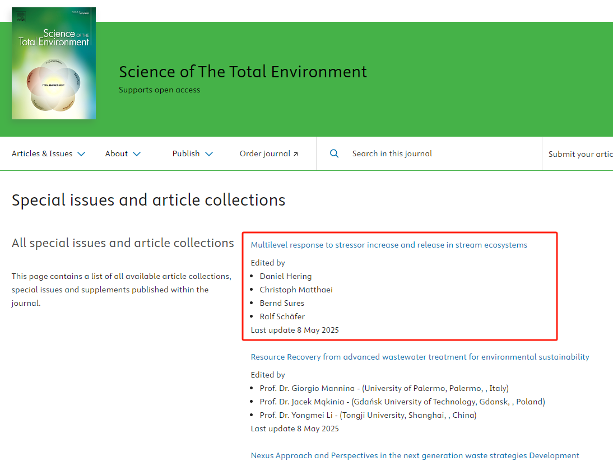Viewport: 613px width, 461px height.
Task: Click Submit your article button
Action: click(x=580, y=154)
